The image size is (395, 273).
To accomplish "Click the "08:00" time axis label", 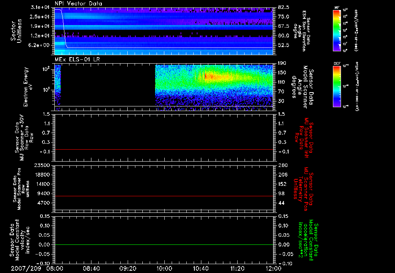I will (x=54, y=268).
